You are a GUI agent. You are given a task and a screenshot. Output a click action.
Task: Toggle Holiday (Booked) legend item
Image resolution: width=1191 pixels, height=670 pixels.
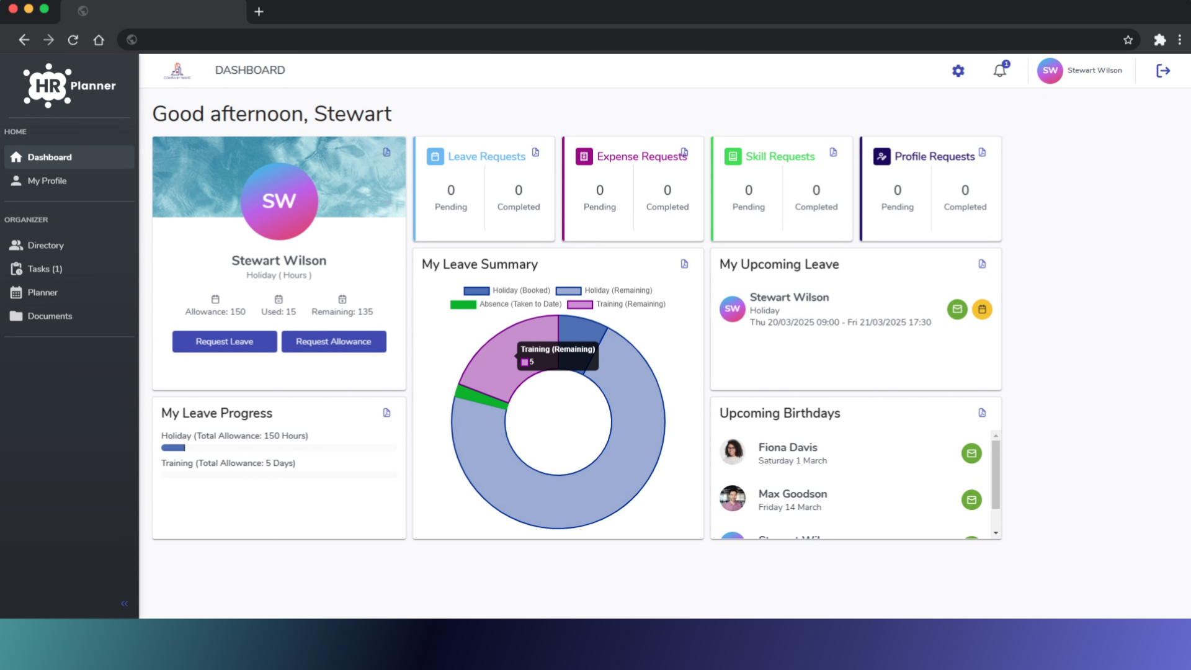coord(507,290)
